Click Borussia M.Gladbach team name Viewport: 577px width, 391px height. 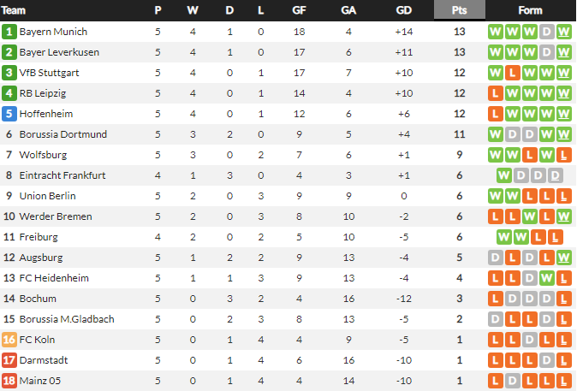point(67,319)
